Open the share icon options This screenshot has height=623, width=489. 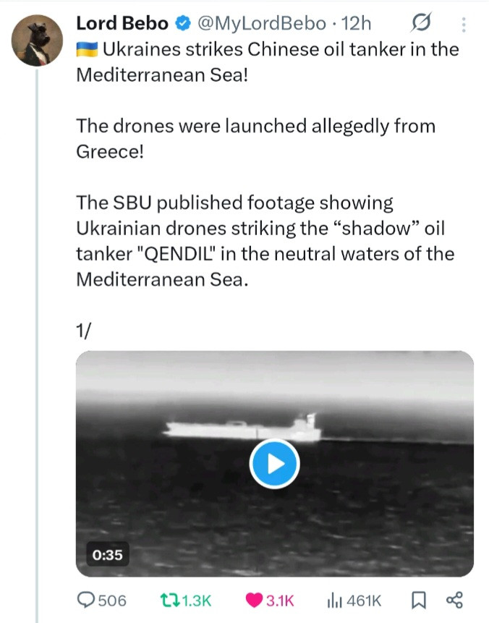454,600
